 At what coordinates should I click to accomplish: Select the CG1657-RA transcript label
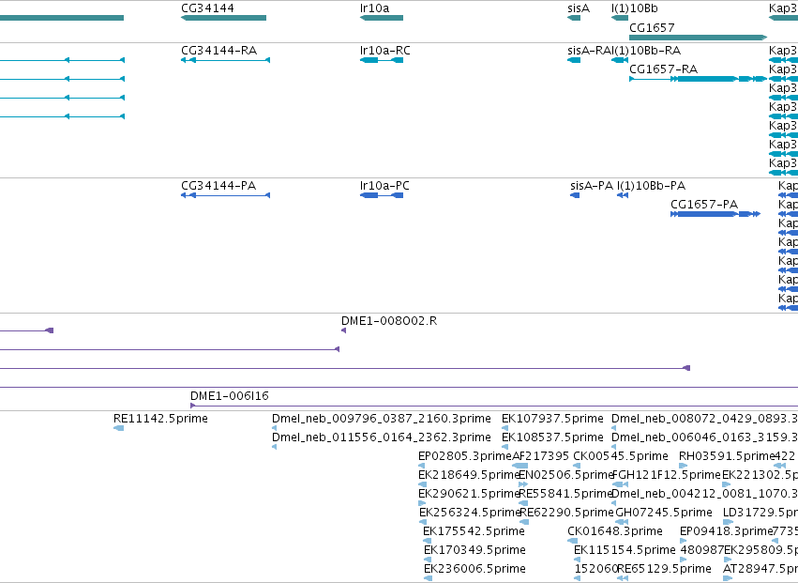click(x=663, y=69)
